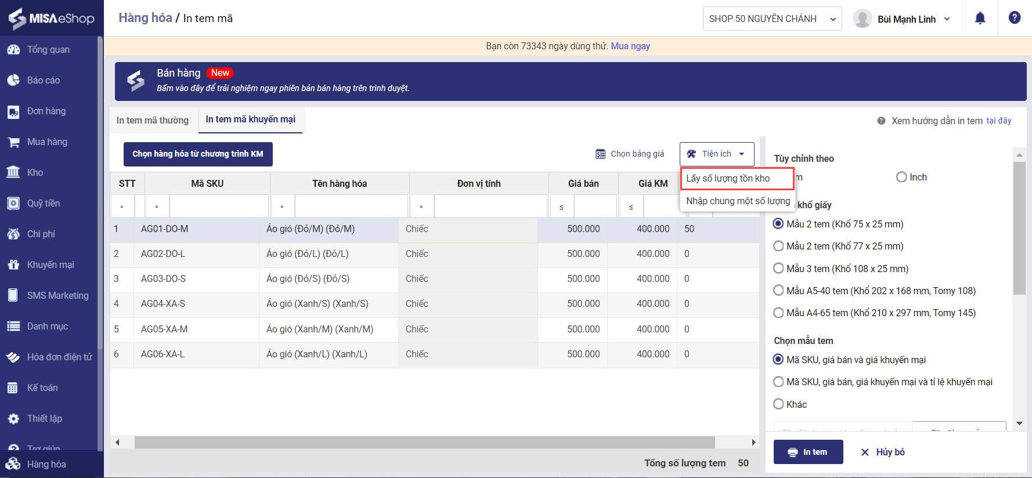Click Chọn hàng hóa từ chương trình KM
The width and height of the screenshot is (1032, 478).
198,154
